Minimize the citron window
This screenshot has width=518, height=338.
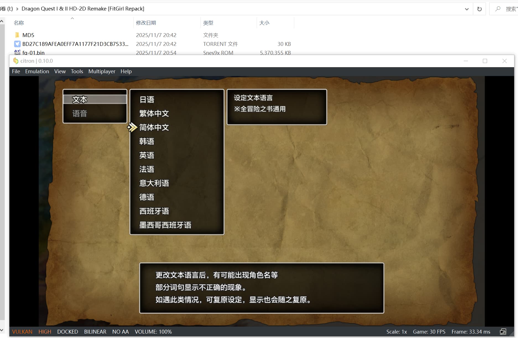coord(466,61)
